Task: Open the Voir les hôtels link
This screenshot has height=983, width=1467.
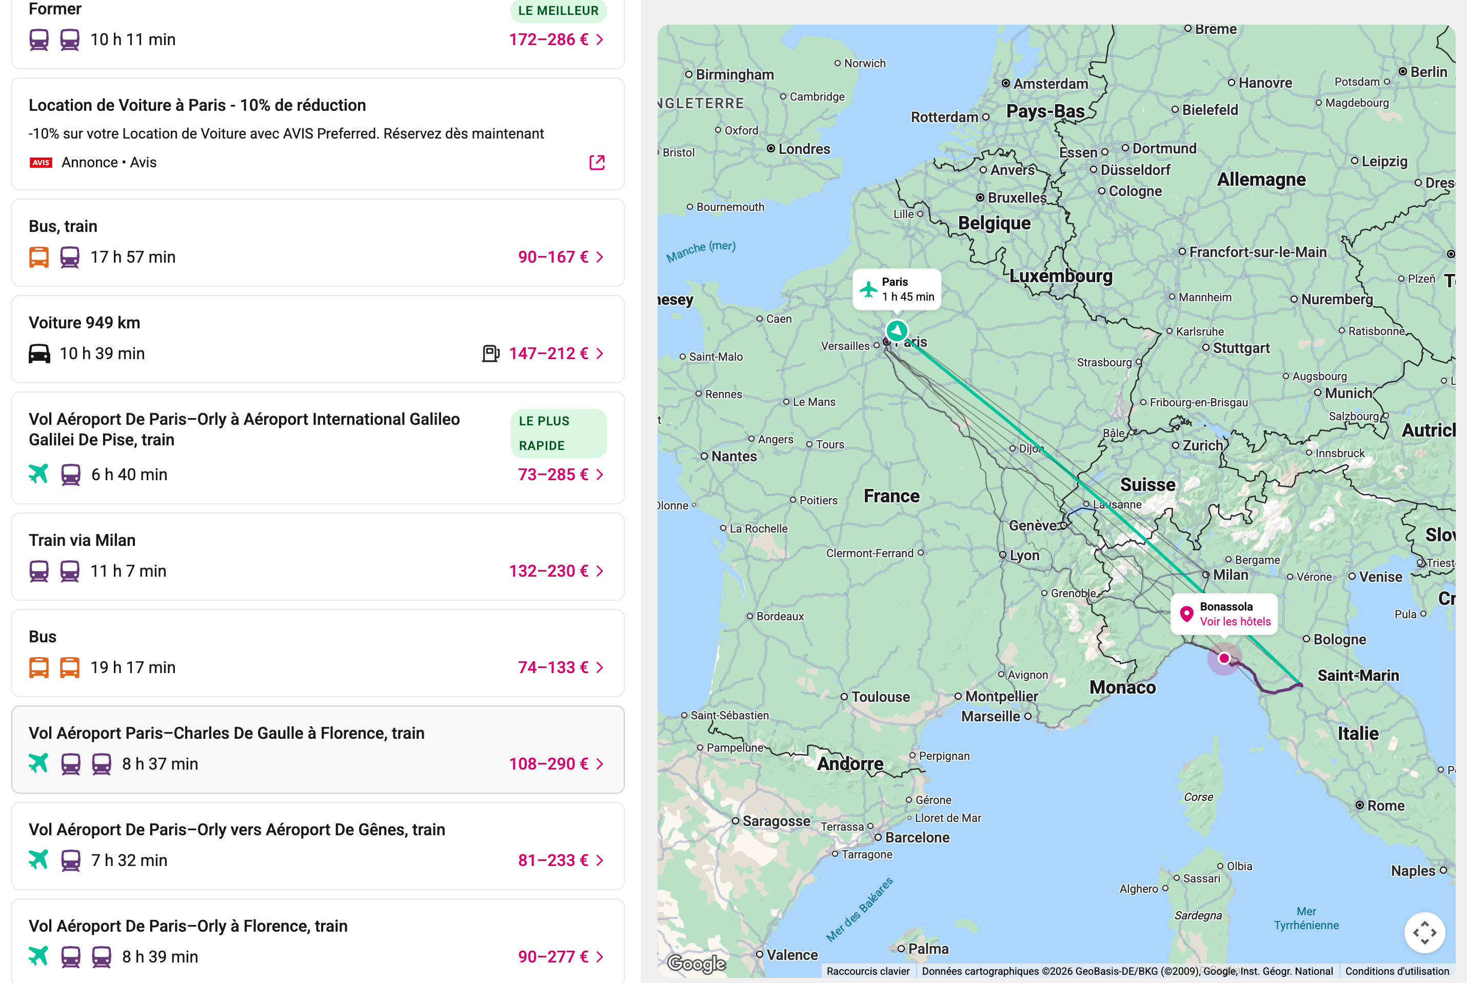Action: tap(1235, 621)
